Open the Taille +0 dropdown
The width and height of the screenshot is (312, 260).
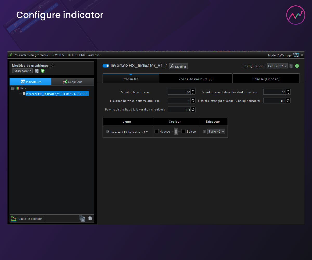216,132
